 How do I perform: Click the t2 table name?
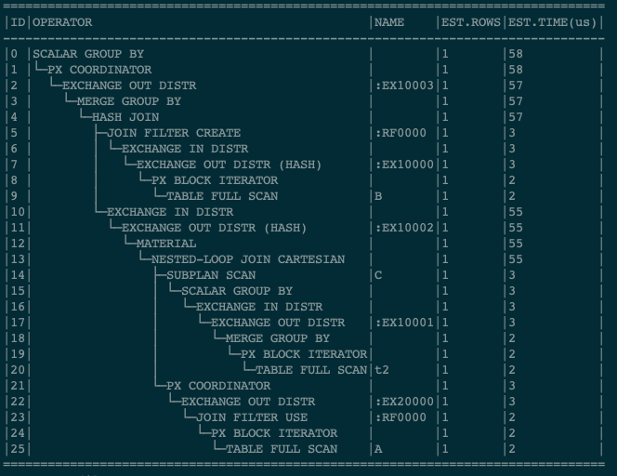click(382, 370)
